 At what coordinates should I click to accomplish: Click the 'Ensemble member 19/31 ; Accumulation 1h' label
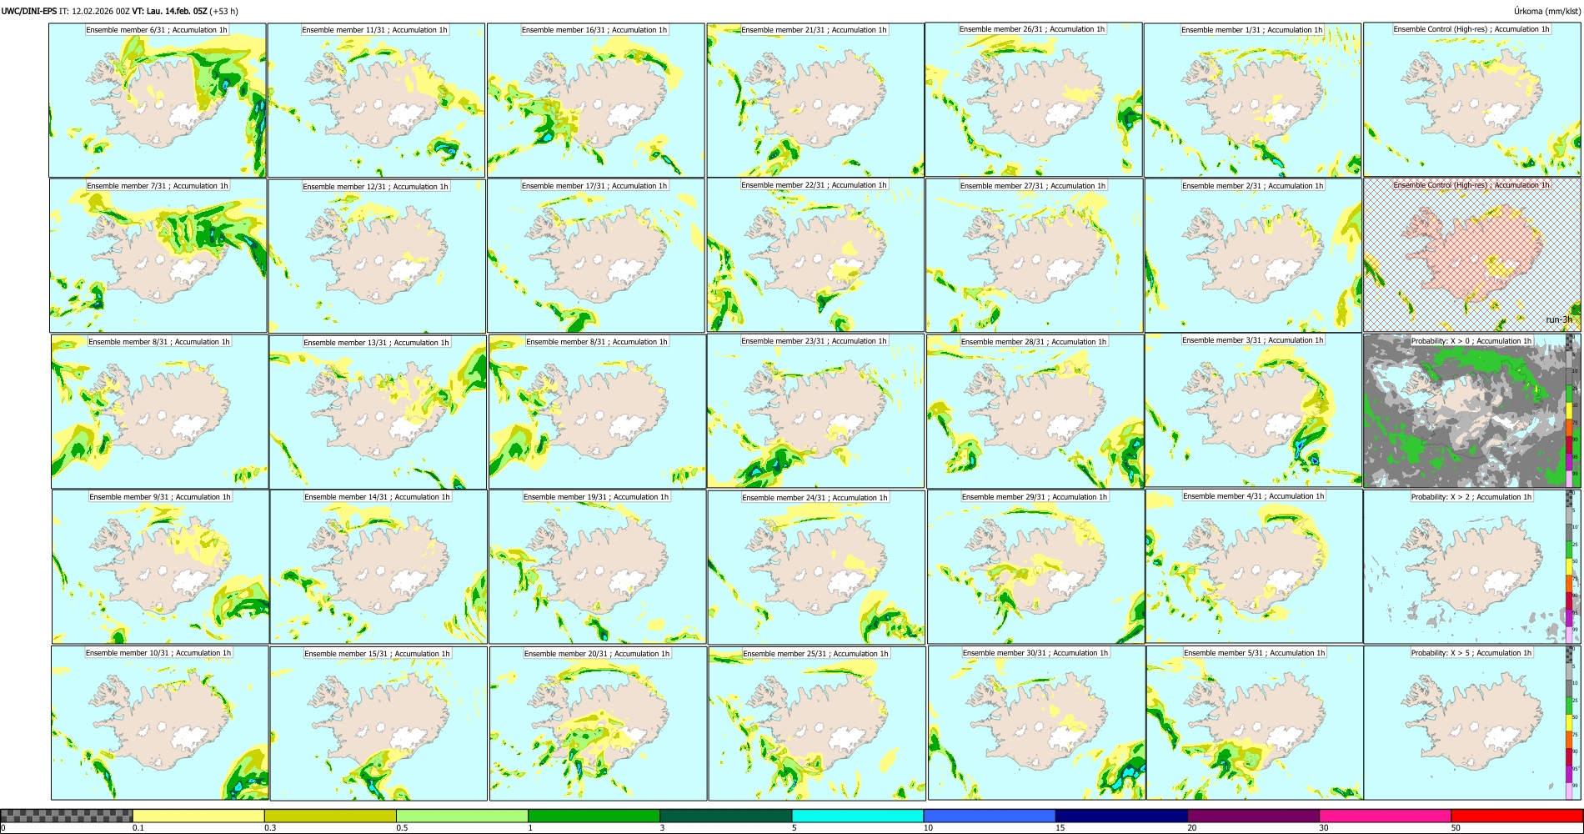point(596,497)
